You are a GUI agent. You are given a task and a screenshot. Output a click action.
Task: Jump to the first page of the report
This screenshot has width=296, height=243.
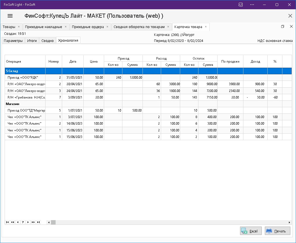tap(7, 222)
